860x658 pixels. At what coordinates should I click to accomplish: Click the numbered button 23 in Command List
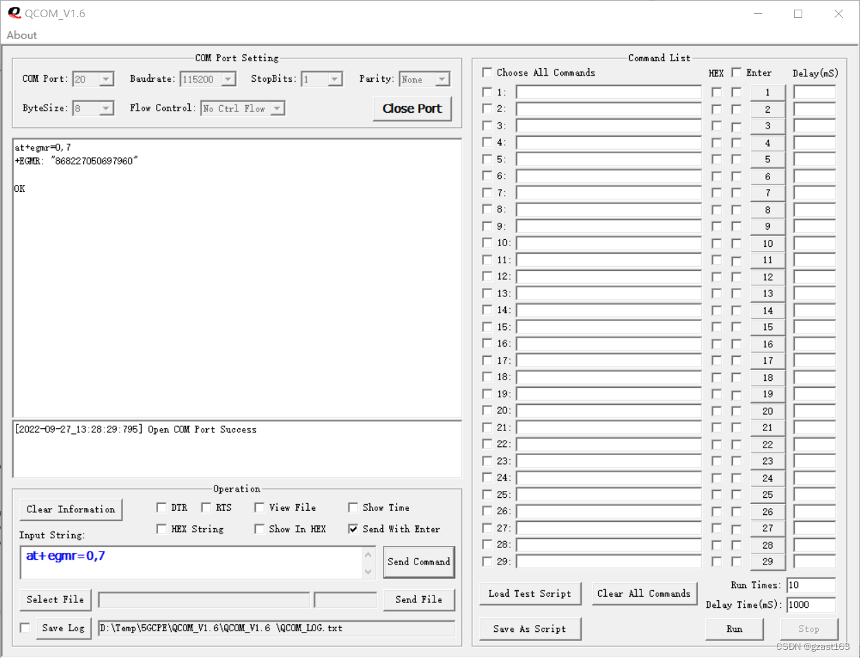point(768,461)
